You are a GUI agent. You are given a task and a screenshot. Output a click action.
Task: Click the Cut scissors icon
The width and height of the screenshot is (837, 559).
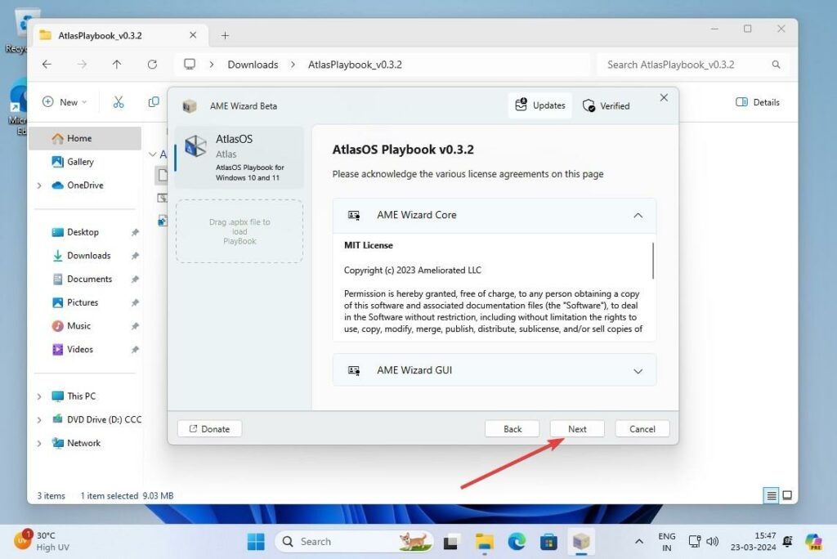[x=119, y=102]
